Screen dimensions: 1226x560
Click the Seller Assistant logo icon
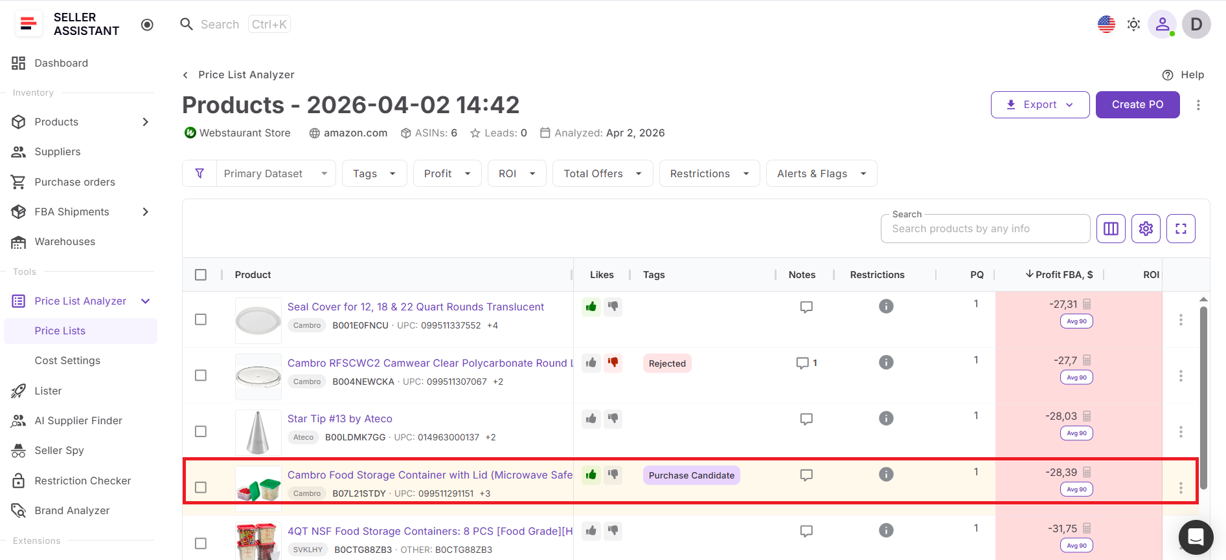point(28,24)
